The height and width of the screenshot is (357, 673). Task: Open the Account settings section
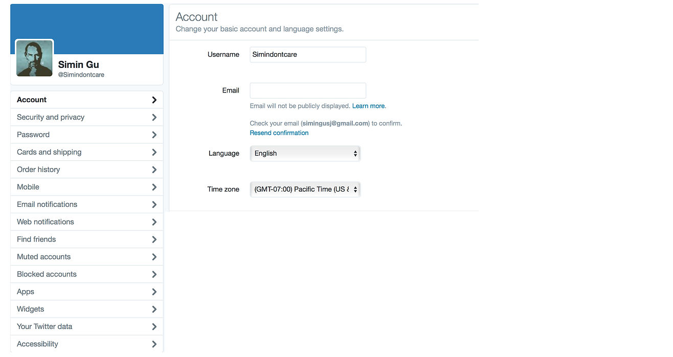(87, 100)
